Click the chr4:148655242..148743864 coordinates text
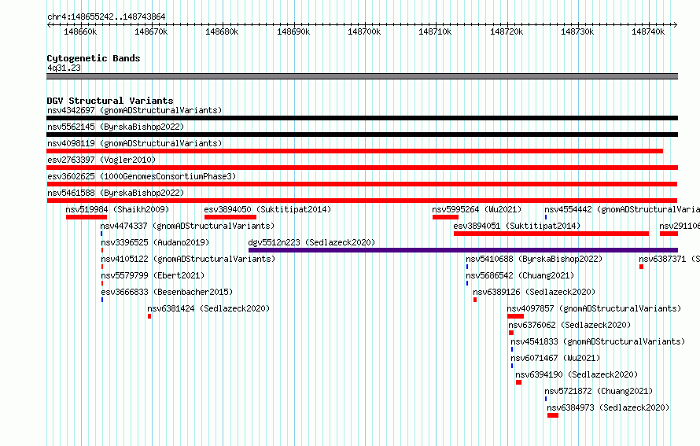 pos(106,17)
